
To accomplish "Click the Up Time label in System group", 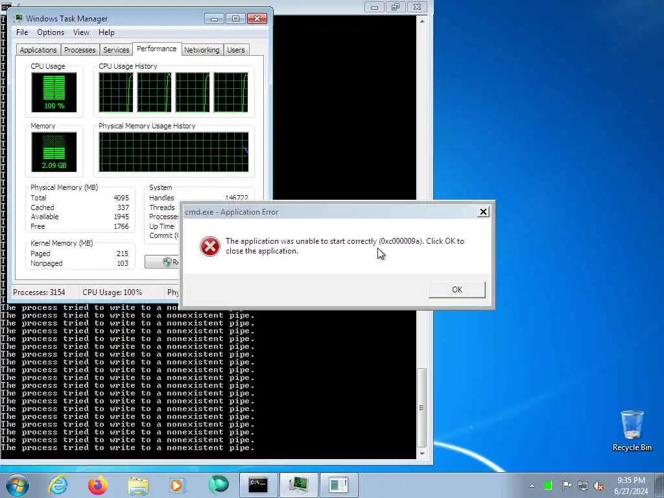I will coord(161,226).
